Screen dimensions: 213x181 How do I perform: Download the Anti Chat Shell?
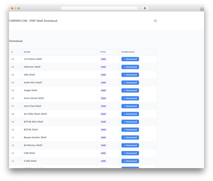pyautogui.click(x=130, y=106)
